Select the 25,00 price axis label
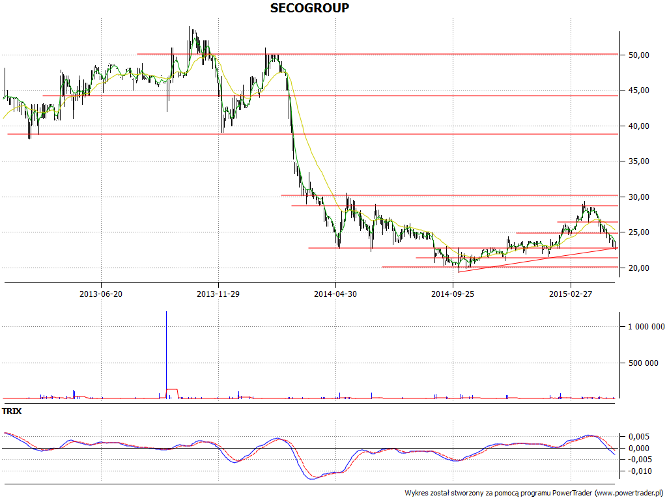 coord(639,232)
